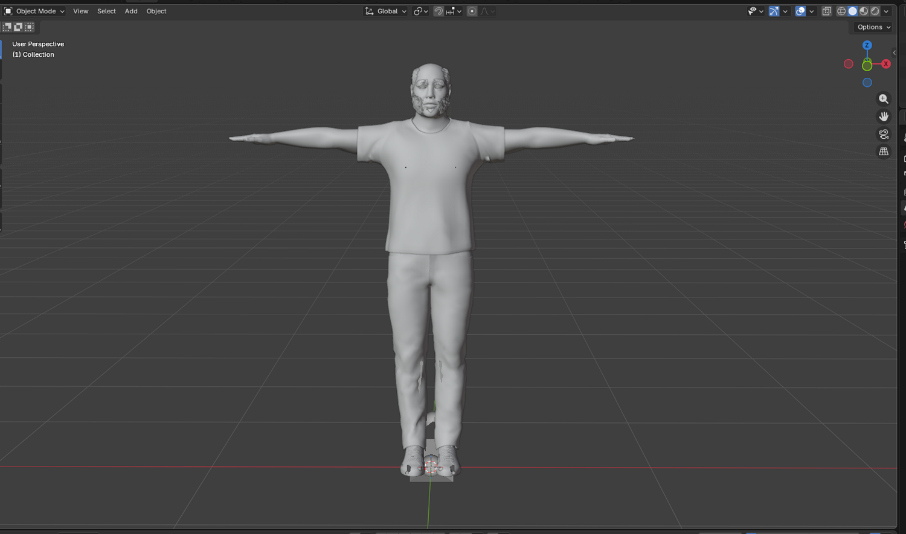Image resolution: width=906 pixels, height=534 pixels.
Task: Open the shading options dropdown arrow
Action: click(886, 11)
